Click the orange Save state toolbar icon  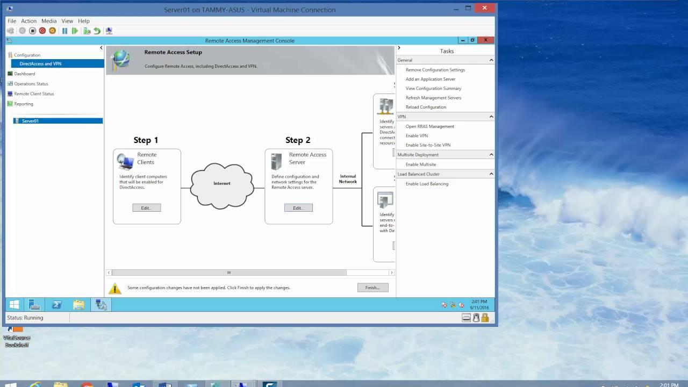(x=53, y=31)
